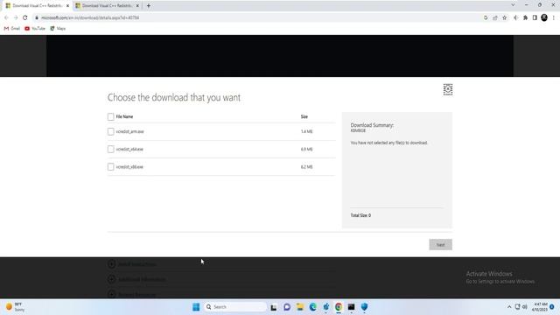560x315 pixels.
Task: Click the speaker extension icon
Action: point(515,17)
